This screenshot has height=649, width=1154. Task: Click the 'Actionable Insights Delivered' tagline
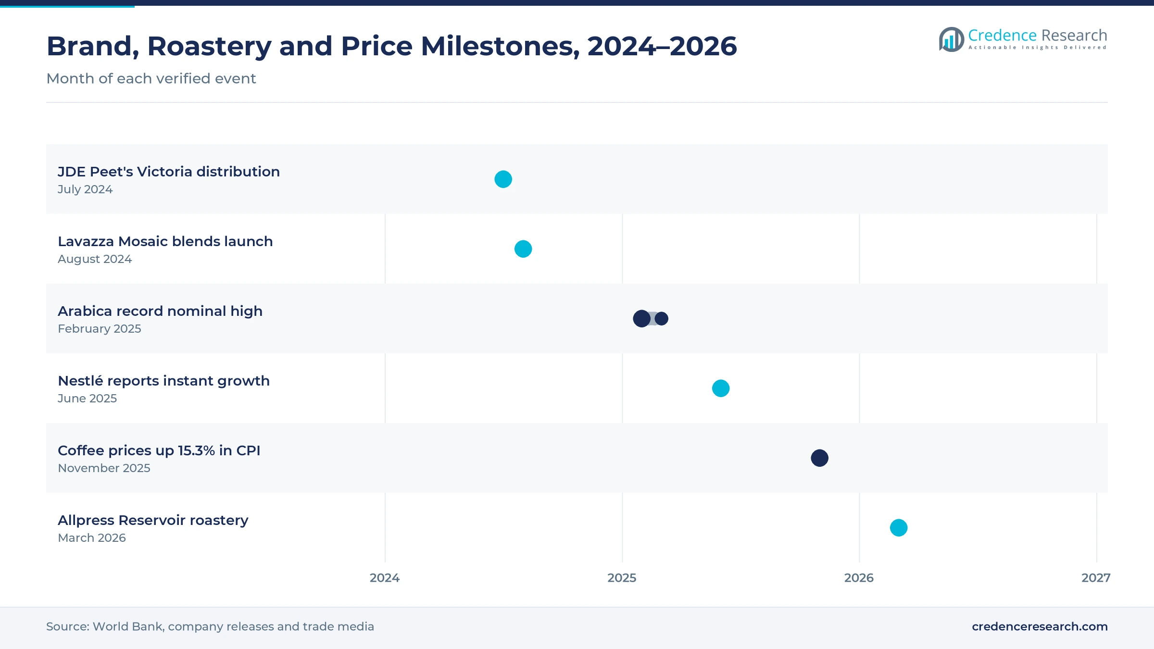(x=1038, y=48)
